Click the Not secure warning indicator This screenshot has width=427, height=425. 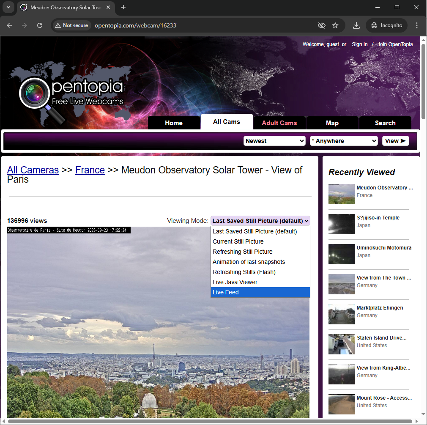(71, 25)
